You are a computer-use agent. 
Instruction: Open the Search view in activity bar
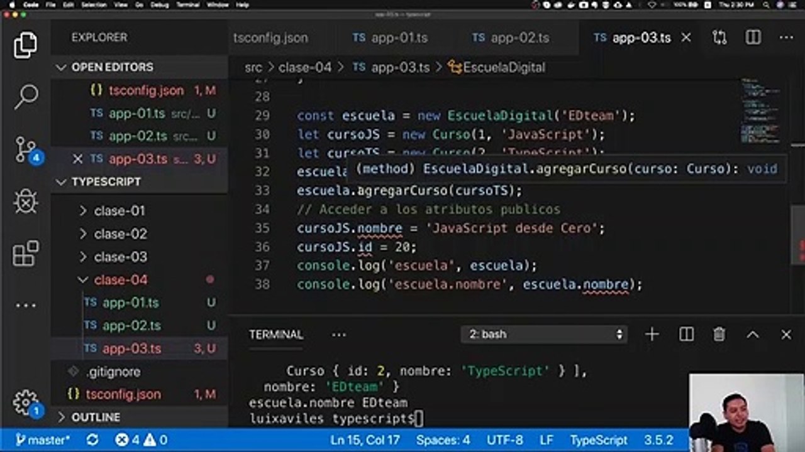pos(25,96)
